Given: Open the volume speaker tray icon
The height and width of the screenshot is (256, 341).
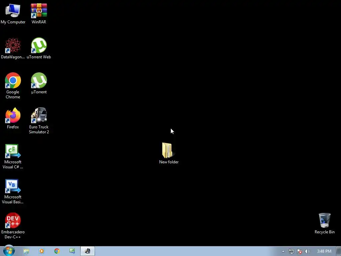Looking at the screenshot, I should [307, 251].
